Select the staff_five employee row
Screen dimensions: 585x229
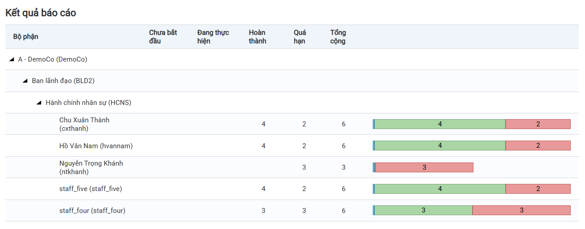click(91, 189)
